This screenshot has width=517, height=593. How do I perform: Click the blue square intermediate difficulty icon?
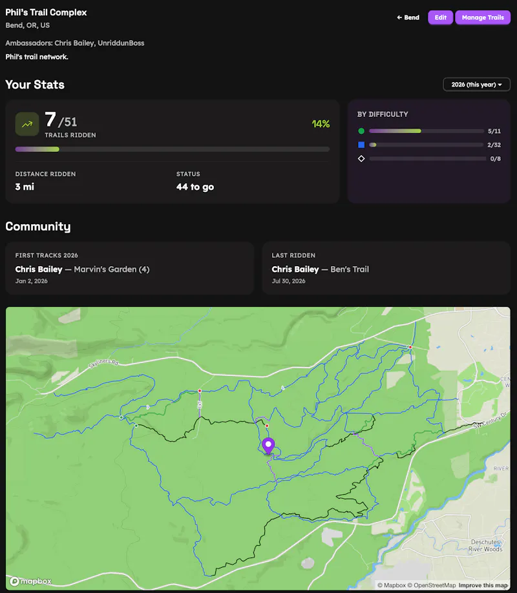point(361,145)
